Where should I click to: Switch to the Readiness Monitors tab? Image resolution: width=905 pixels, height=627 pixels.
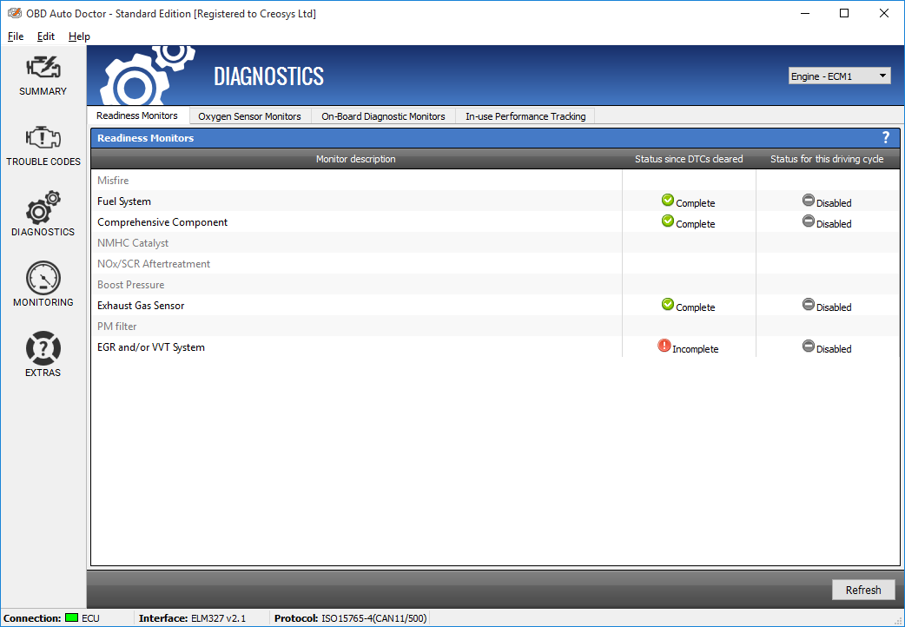(x=137, y=115)
